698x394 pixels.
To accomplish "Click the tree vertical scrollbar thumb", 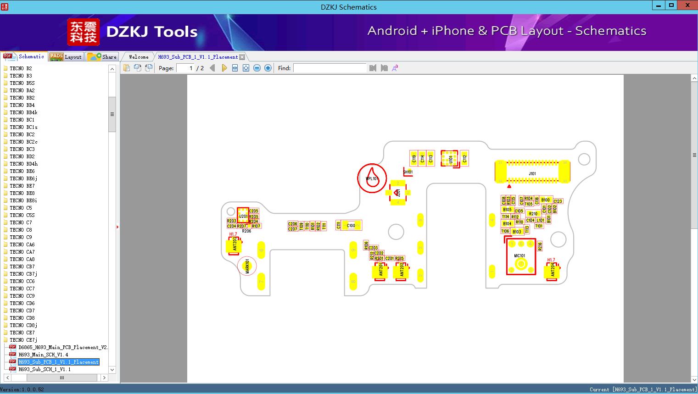I will coord(112,114).
